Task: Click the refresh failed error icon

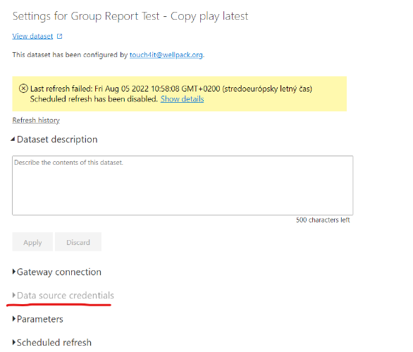Action: coord(23,89)
